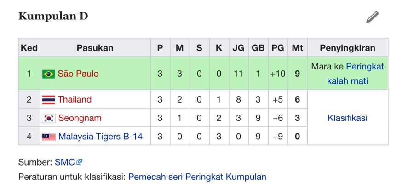Click the Thailand flag icon
414x189 pixels.
click(x=49, y=100)
